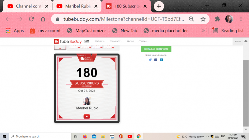Viewport: 249px width, 140px height.
Task: Click the touch keyboard tray icon
Action: 217,136
